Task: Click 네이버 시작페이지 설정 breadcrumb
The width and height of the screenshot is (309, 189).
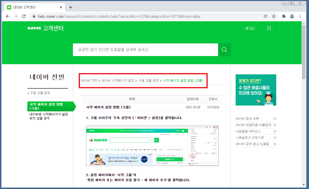Action: click(118, 80)
